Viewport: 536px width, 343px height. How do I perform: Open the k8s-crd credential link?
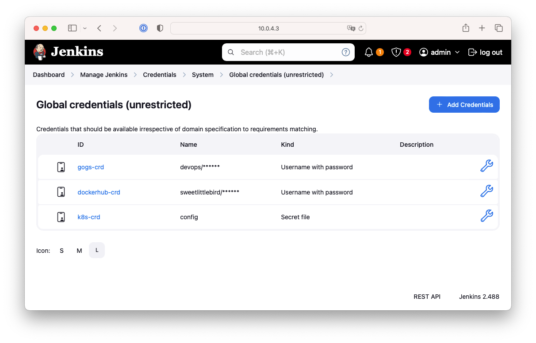click(89, 217)
